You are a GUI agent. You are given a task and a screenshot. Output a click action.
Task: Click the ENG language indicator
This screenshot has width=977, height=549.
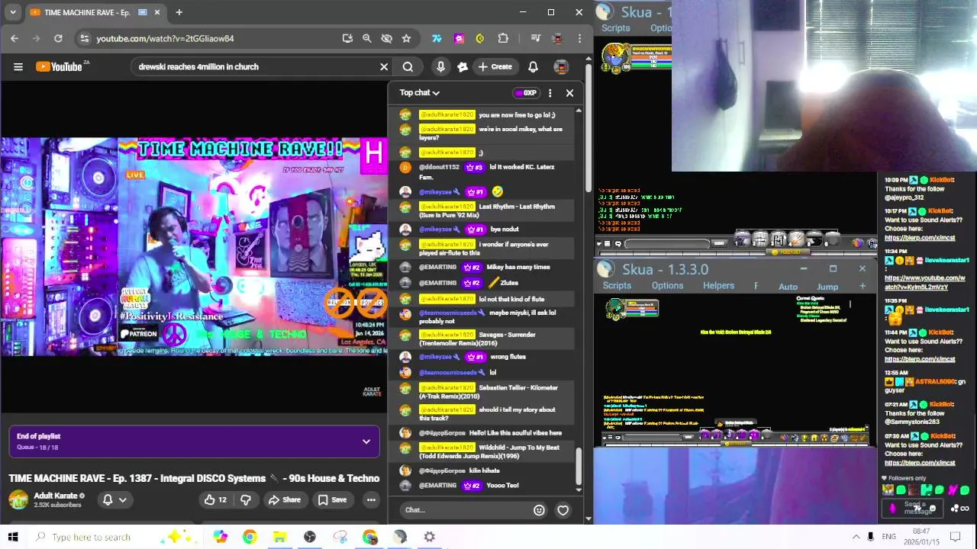coord(888,537)
